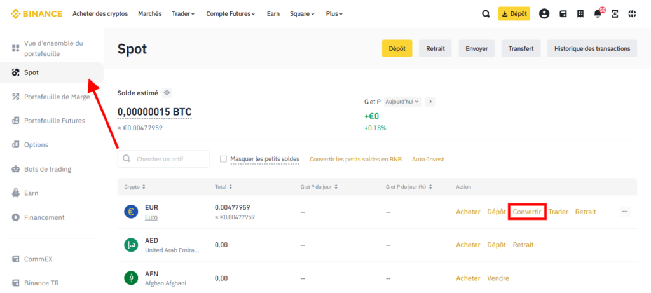The height and width of the screenshot is (293, 651).
Task: Click Convertir in the EUR row
Action: point(527,212)
